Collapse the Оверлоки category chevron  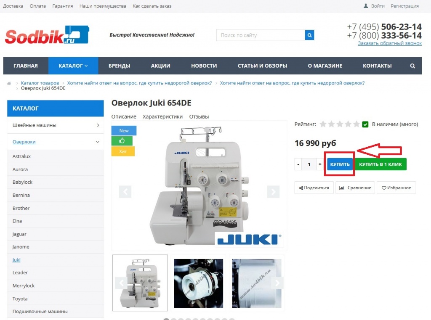[x=98, y=142]
